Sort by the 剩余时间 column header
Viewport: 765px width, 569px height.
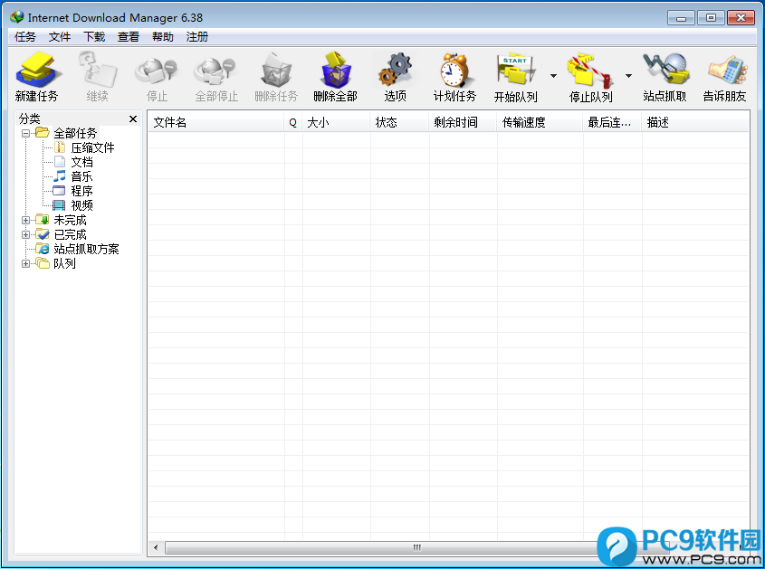pos(463,122)
